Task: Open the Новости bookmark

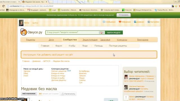Action: pos(127,10)
